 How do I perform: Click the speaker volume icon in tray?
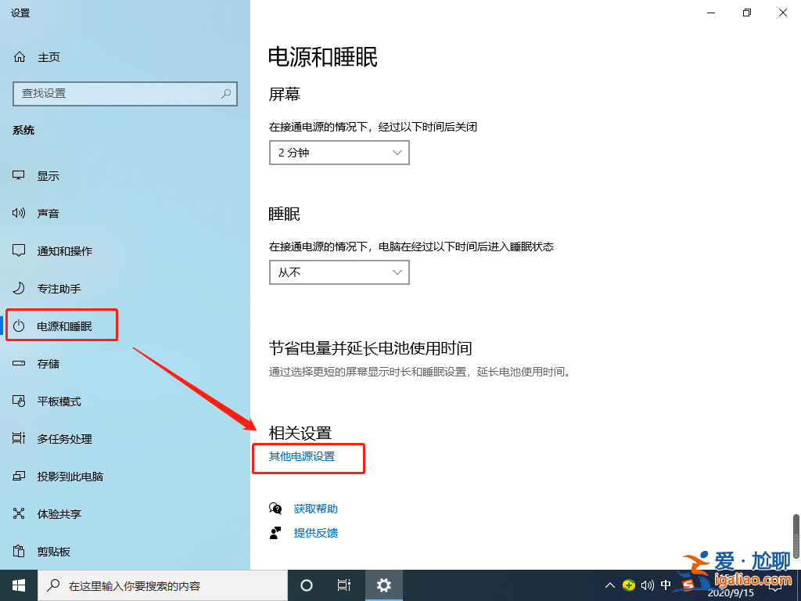(647, 585)
